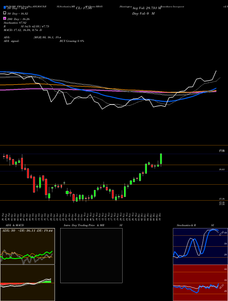Click the blue 20 Day EMA legend swatch
The image size is (228, 301).
pos(5,8)
